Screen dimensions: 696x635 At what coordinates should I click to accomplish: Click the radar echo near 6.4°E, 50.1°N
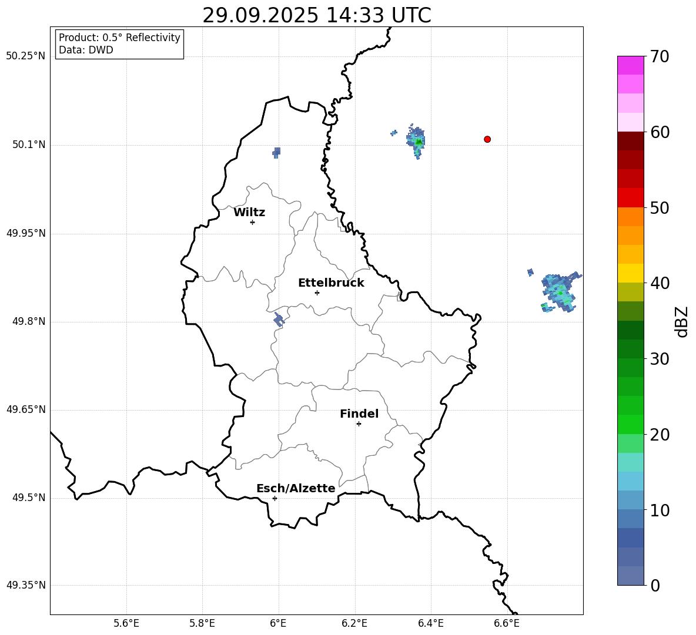416,140
